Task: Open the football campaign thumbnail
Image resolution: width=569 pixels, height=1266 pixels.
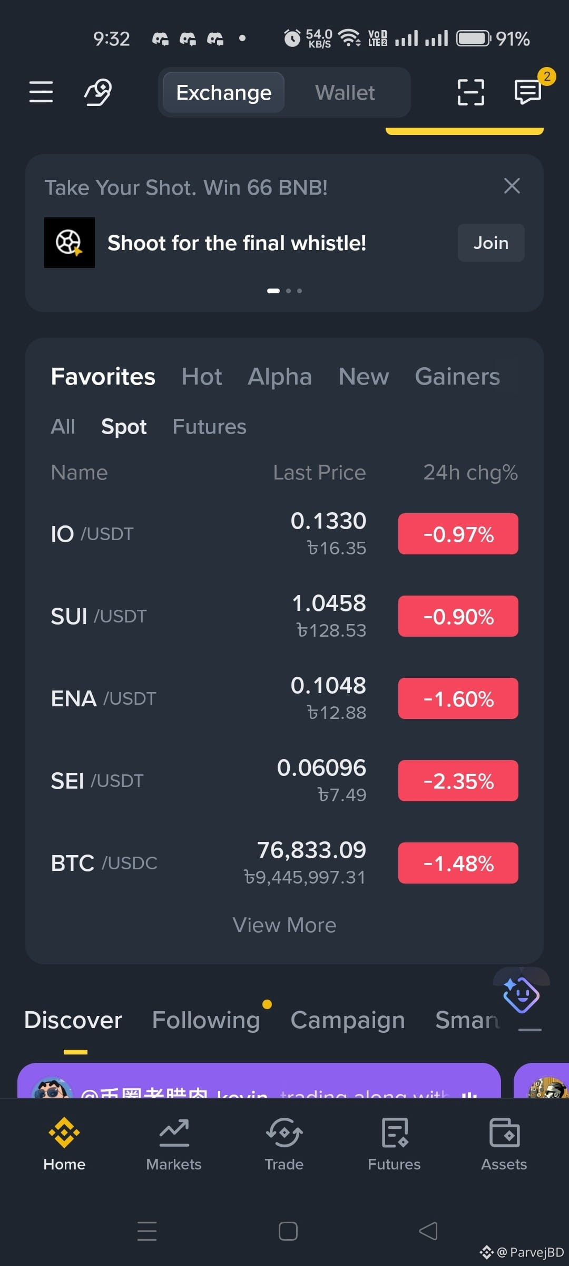Action: pos(70,243)
